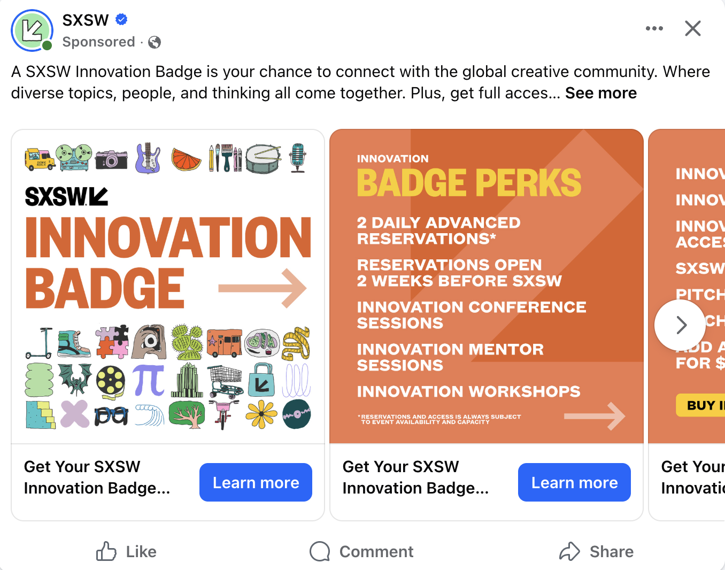Screen dimensions: 725x570
Task: Dismiss the sponsored post with X
Action: [x=693, y=28]
